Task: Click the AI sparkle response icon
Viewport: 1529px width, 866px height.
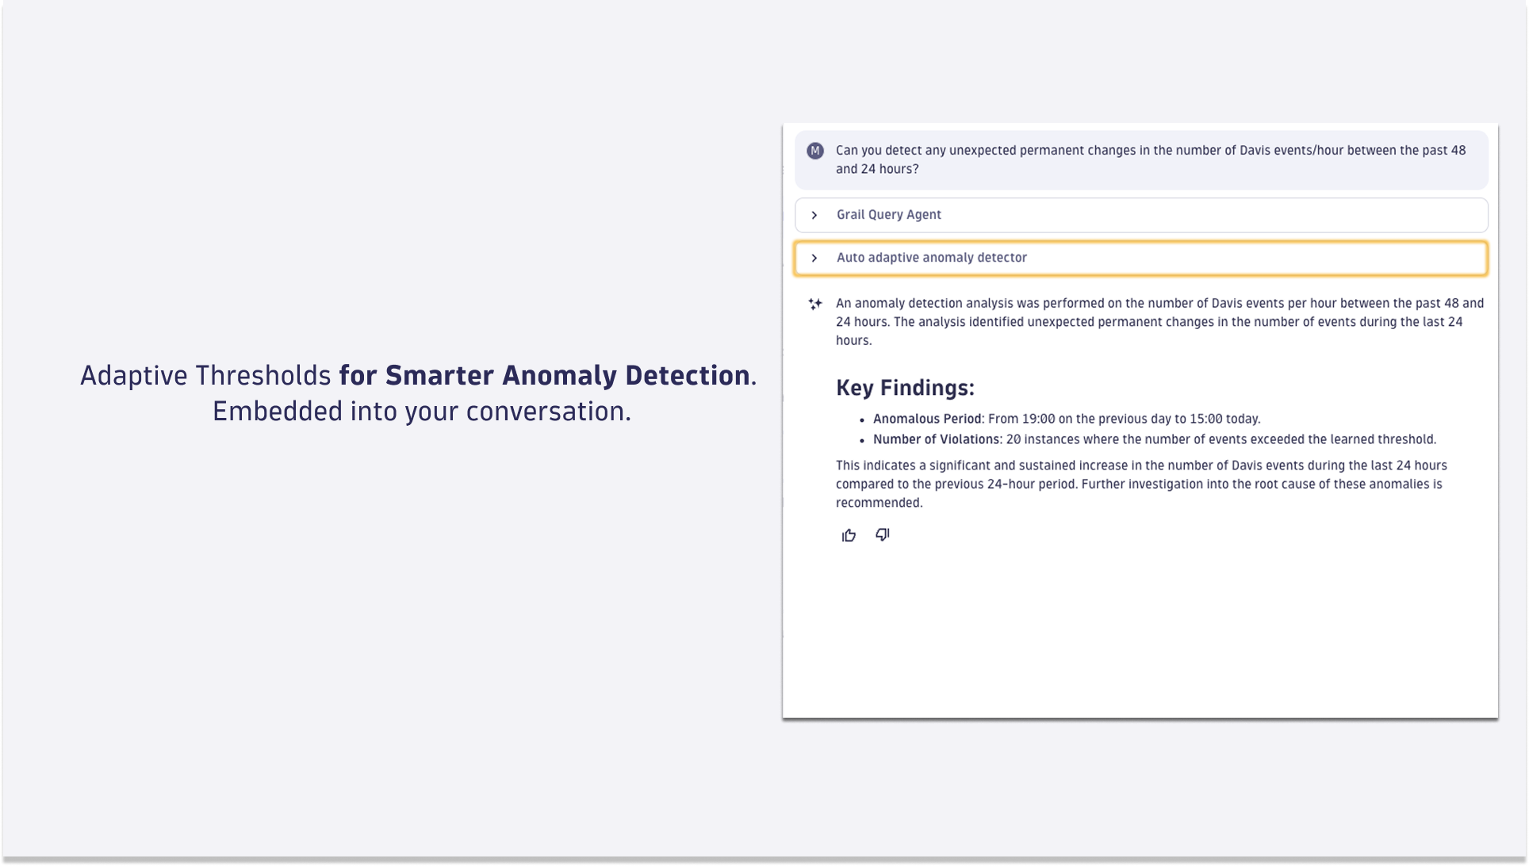Action: 814,304
